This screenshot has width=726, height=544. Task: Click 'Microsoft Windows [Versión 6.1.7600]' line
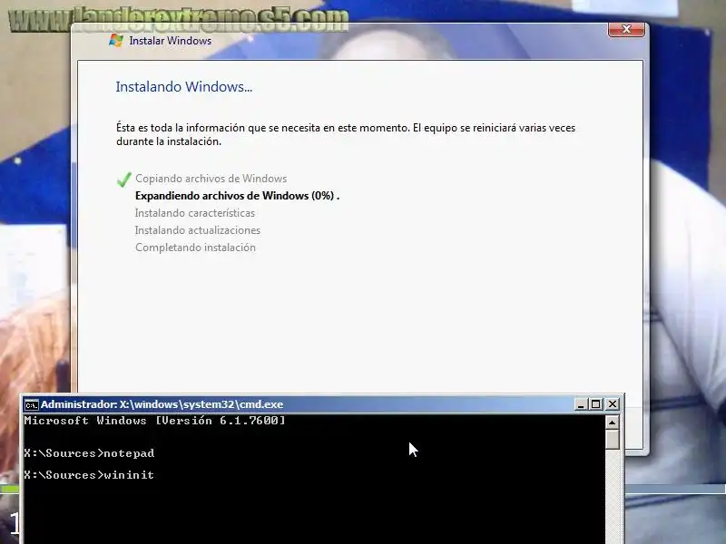pyautogui.click(x=154, y=421)
